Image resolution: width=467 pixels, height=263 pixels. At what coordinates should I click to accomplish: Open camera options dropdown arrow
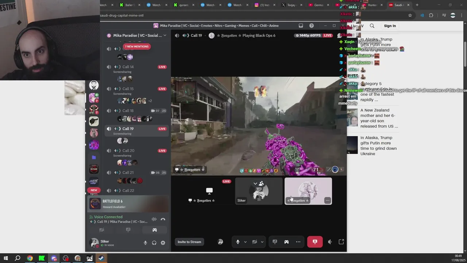pyautogui.click(x=262, y=242)
